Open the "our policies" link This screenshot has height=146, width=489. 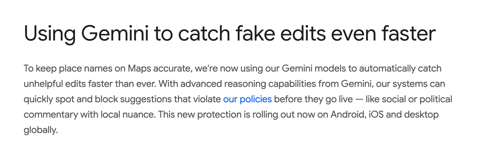[247, 99]
